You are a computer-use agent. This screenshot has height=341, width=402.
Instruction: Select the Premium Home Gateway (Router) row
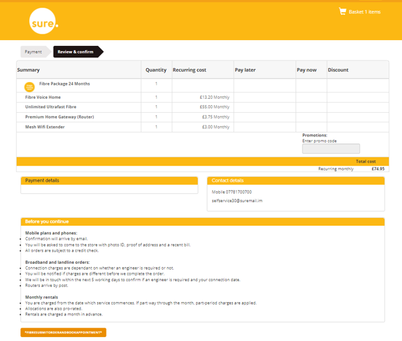coord(59,117)
